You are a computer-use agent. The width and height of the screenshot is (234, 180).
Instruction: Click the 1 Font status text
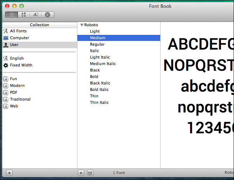(x=119, y=173)
